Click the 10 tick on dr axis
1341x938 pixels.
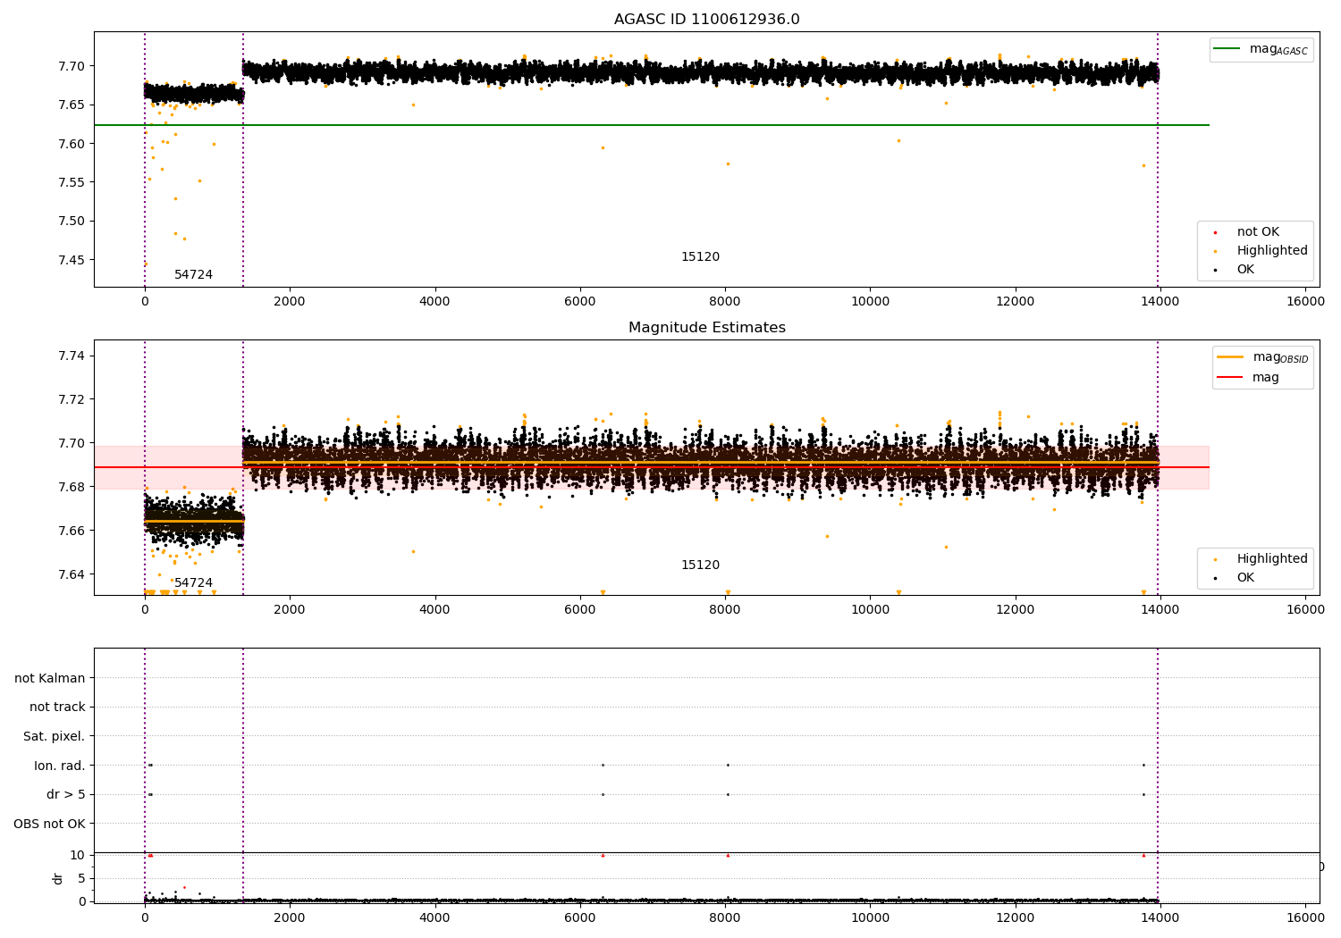[x=78, y=855]
